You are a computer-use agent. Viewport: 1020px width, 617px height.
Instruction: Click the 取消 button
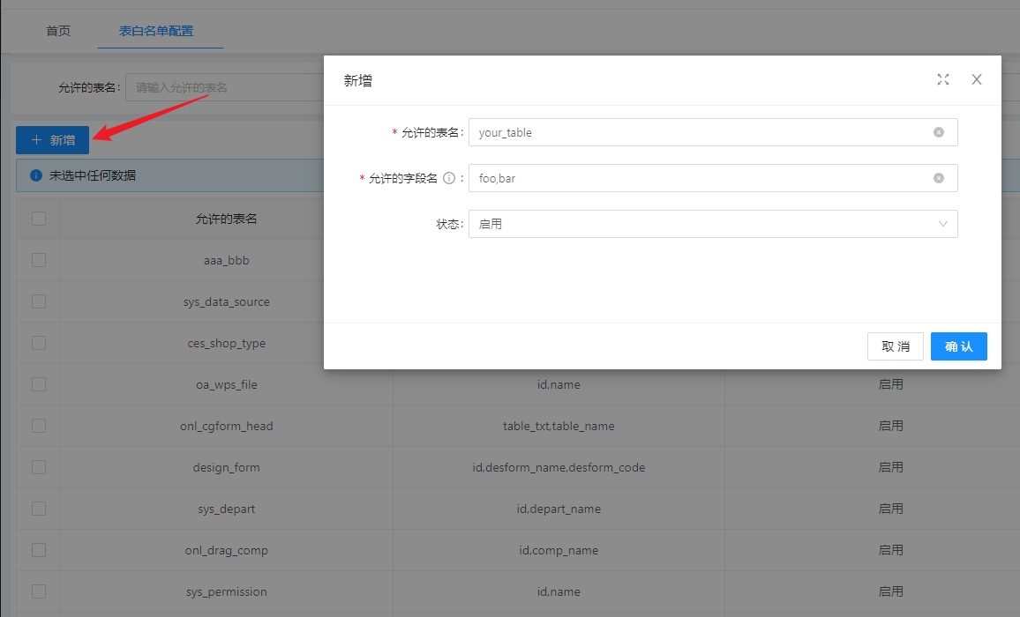[x=895, y=346]
